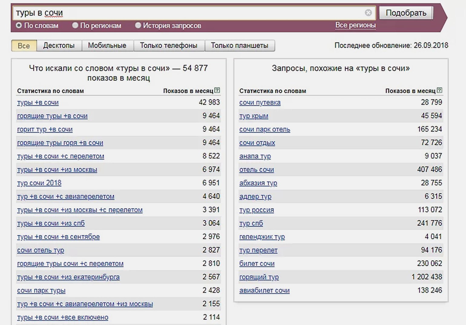The height and width of the screenshot is (325, 466).
Task: Open the 'отель сочи' similar query
Action: (256, 170)
